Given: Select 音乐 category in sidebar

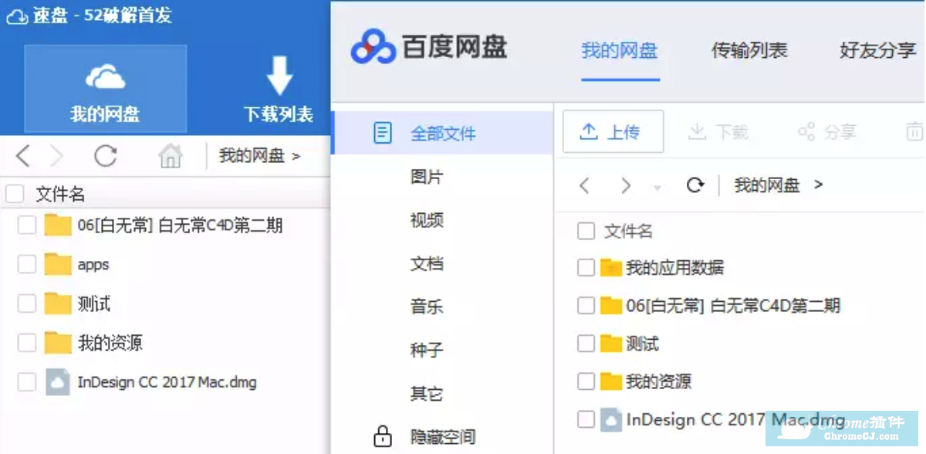Looking at the screenshot, I should [x=427, y=307].
